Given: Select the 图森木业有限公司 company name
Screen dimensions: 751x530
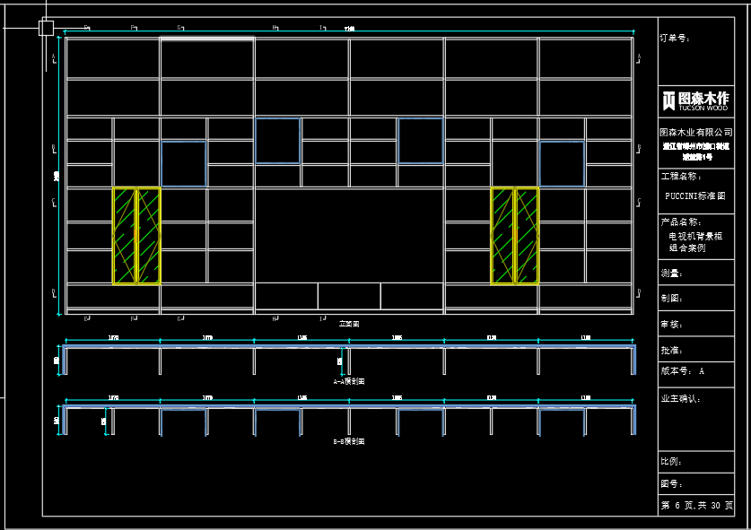Looking at the screenshot, I should coord(696,132).
